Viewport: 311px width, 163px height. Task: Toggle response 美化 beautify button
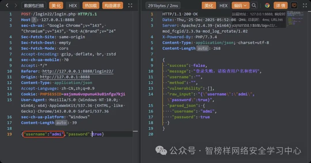coord(209,5)
